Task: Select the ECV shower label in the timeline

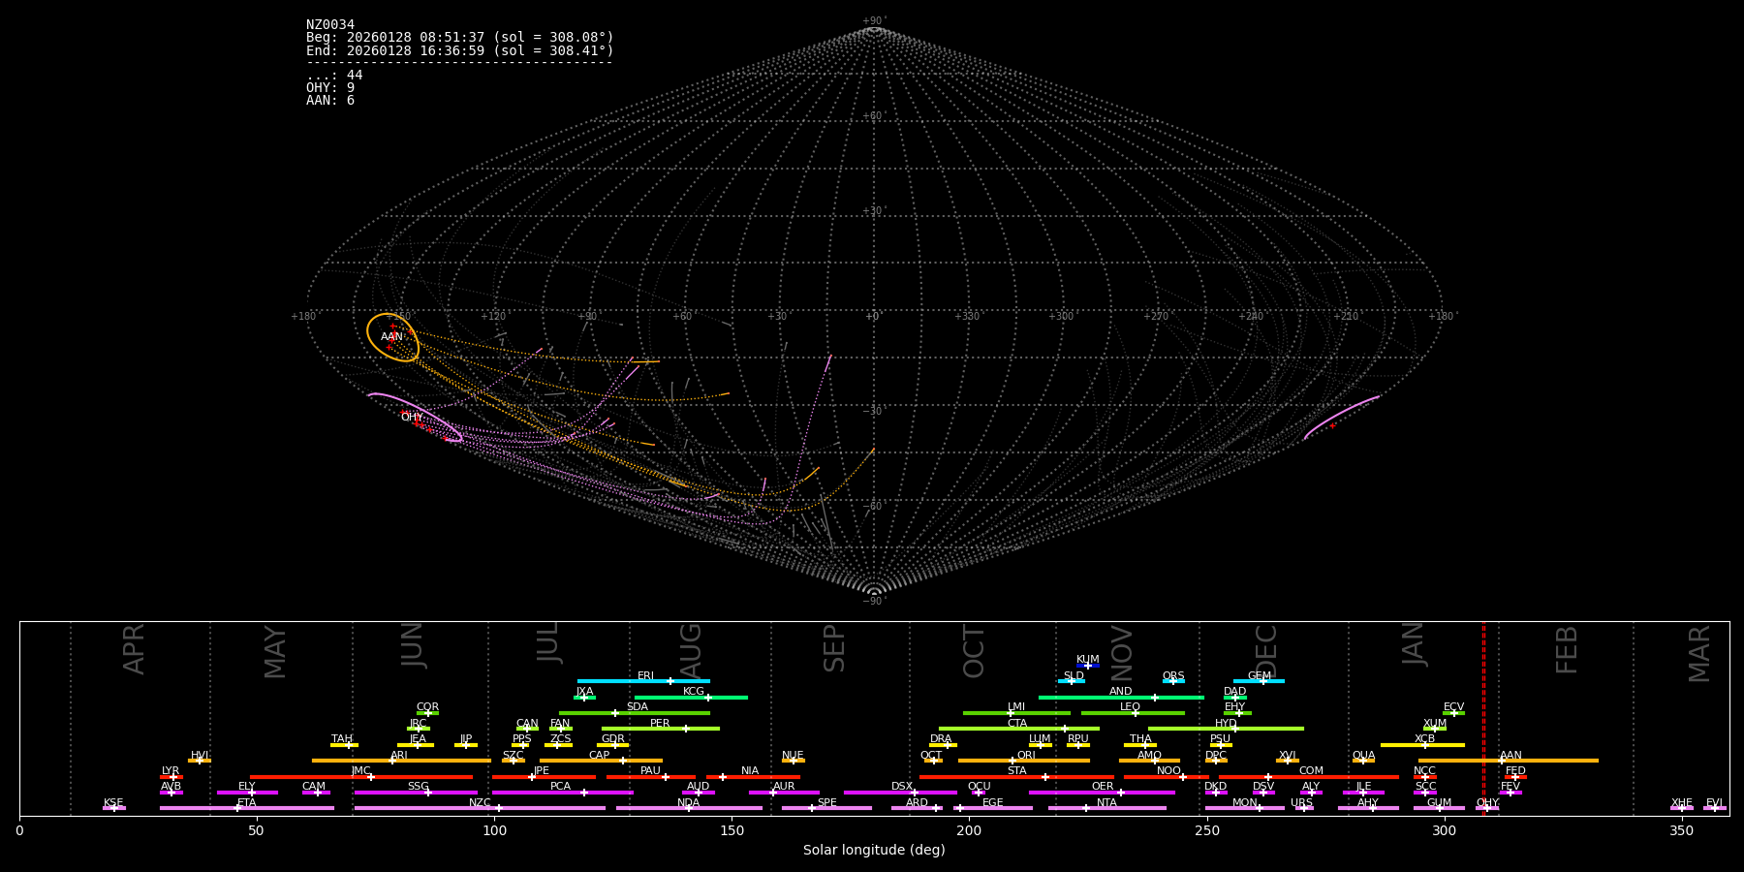Action: tap(1454, 707)
